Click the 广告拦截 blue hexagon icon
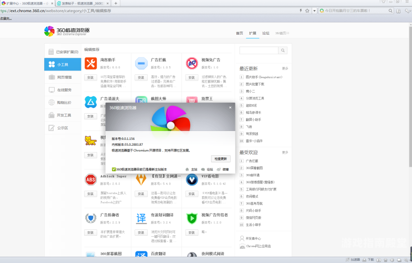412x263 pixels. coord(141,63)
